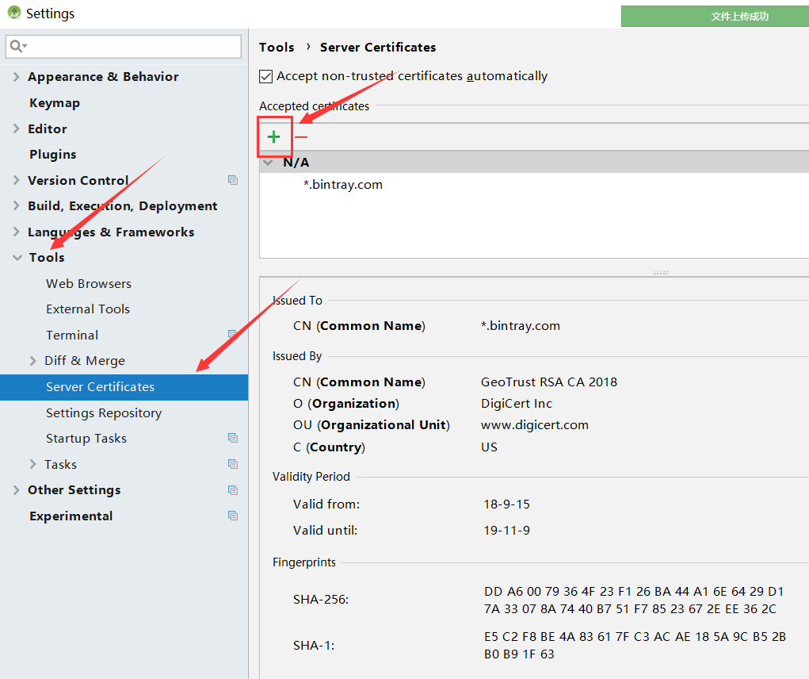Viewport: 809px width, 679px height.
Task: Click the Valid until date 19-11-9
Action: pos(506,531)
